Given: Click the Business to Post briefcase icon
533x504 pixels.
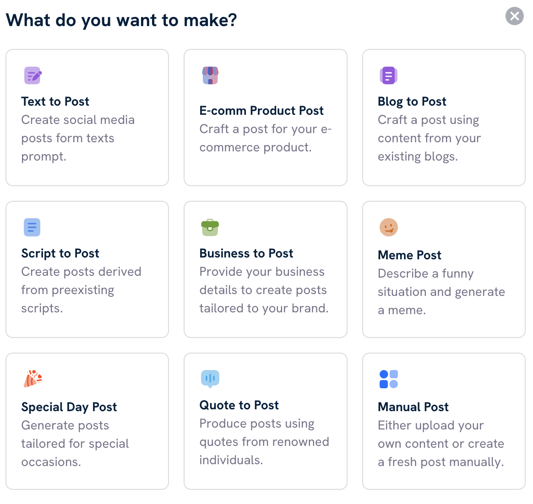Looking at the screenshot, I should (210, 227).
